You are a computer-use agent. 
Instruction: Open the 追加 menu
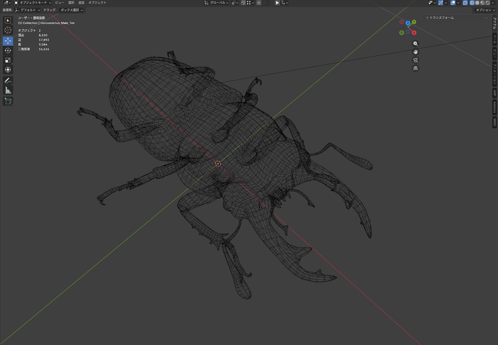[81, 2]
